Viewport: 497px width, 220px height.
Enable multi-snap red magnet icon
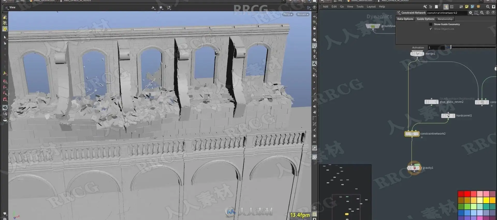tap(5, 99)
